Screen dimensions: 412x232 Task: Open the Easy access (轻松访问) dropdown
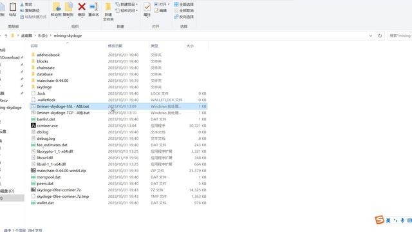point(127,10)
